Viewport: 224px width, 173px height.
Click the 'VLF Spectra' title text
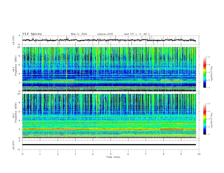(x=32, y=34)
